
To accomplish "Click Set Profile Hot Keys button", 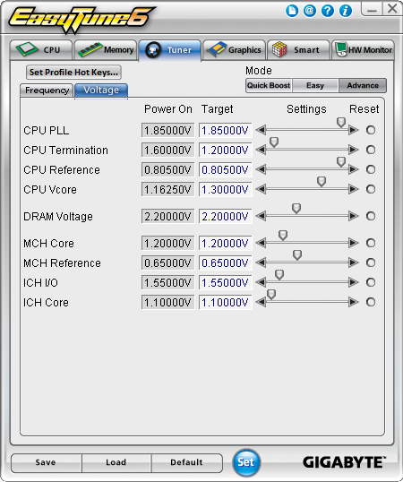I will (x=73, y=73).
